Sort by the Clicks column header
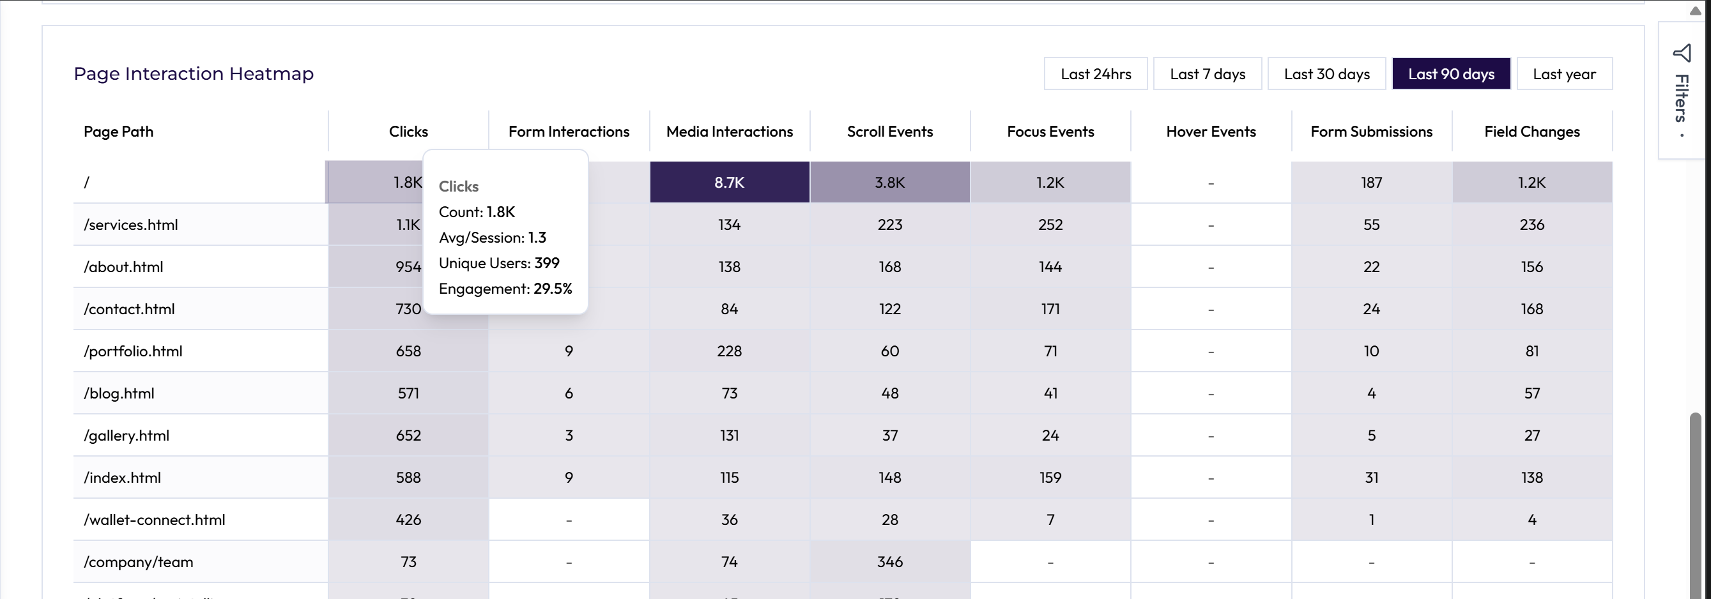 click(408, 132)
